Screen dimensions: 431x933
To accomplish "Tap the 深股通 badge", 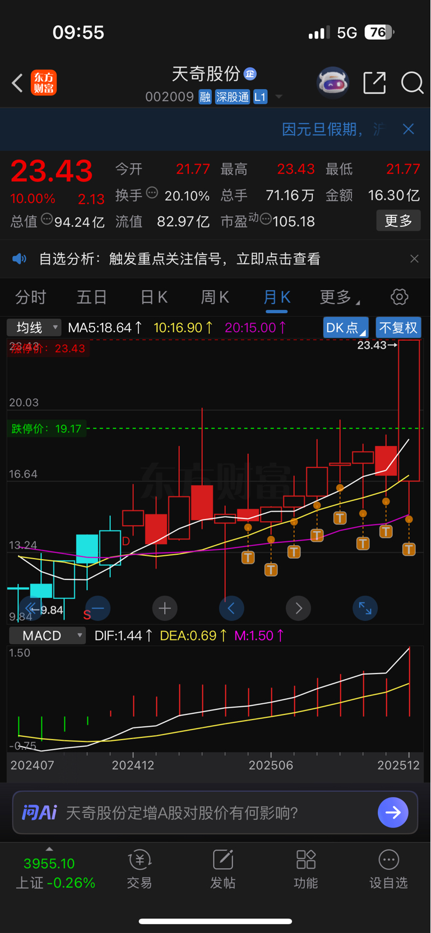I will point(233,97).
